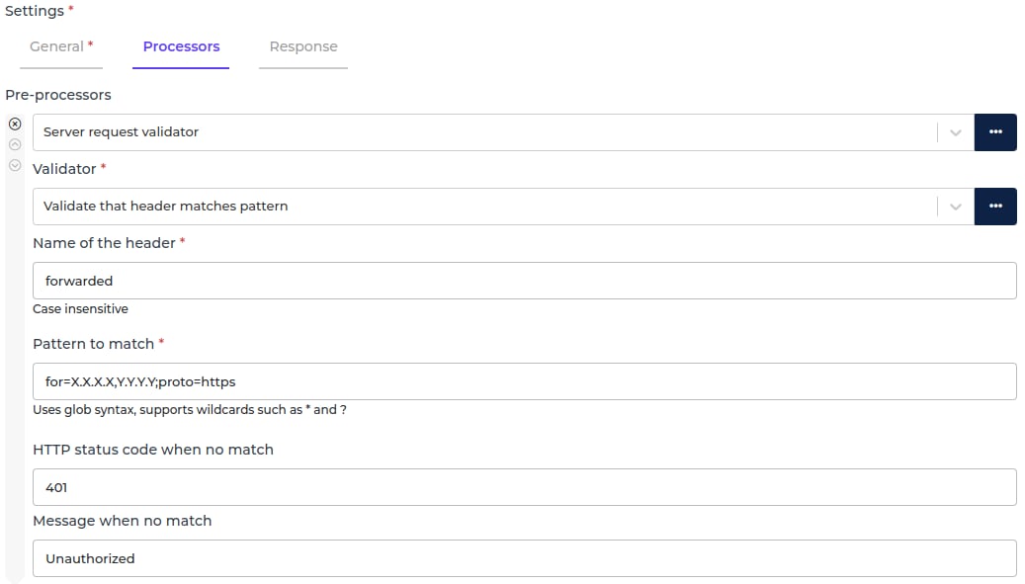Image resolution: width=1025 pixels, height=584 pixels.
Task: Move the pre-processor down with the arrow icon
Action: click(15, 165)
